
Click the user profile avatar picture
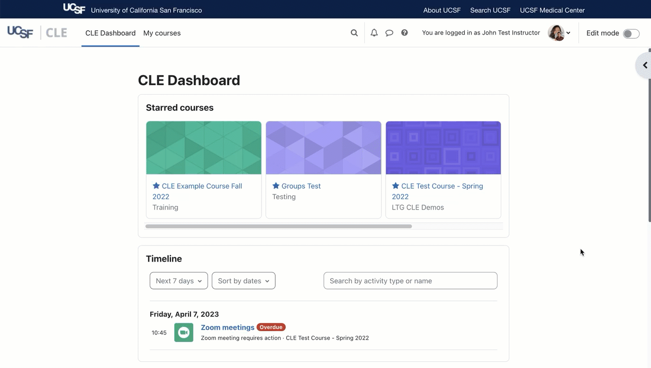point(556,33)
